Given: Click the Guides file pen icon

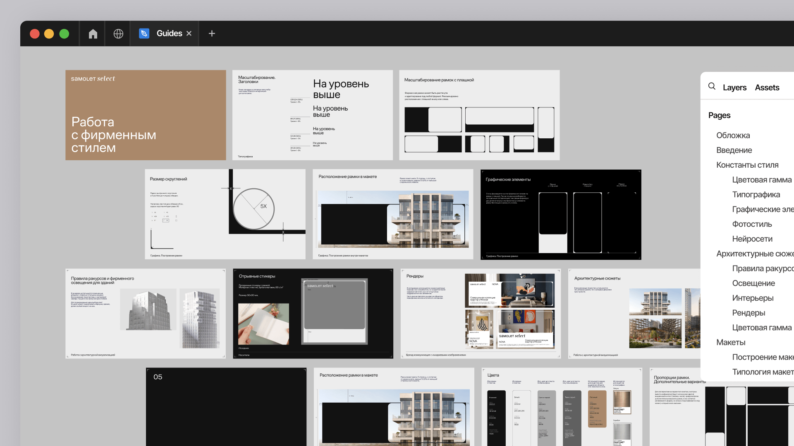Looking at the screenshot, I should pyautogui.click(x=144, y=33).
